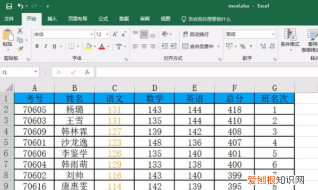
Task: Toggle bold formatting
Action: pos(37,46)
